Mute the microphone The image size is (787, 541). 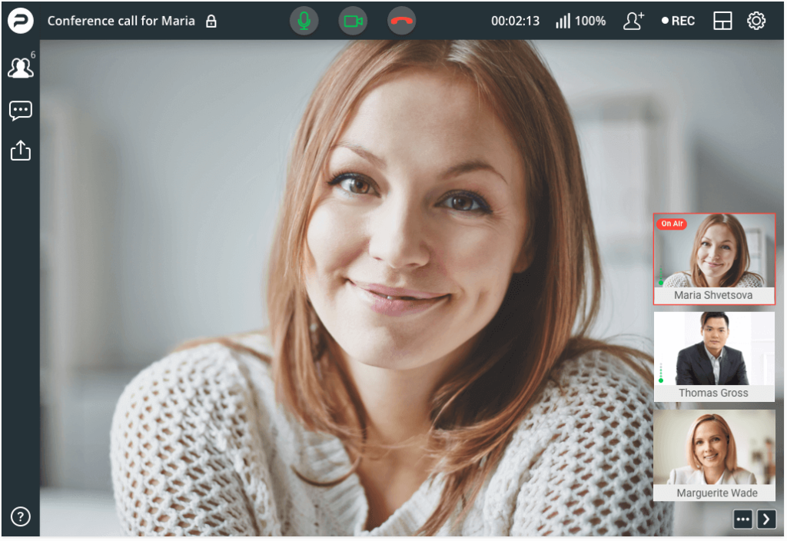tap(304, 21)
